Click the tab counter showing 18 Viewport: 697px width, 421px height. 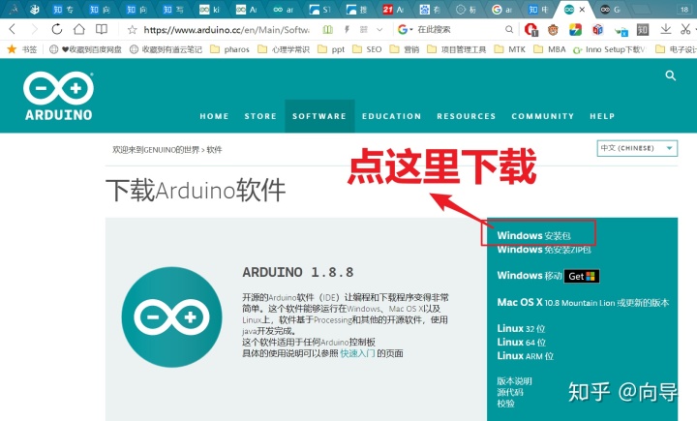tap(684, 10)
